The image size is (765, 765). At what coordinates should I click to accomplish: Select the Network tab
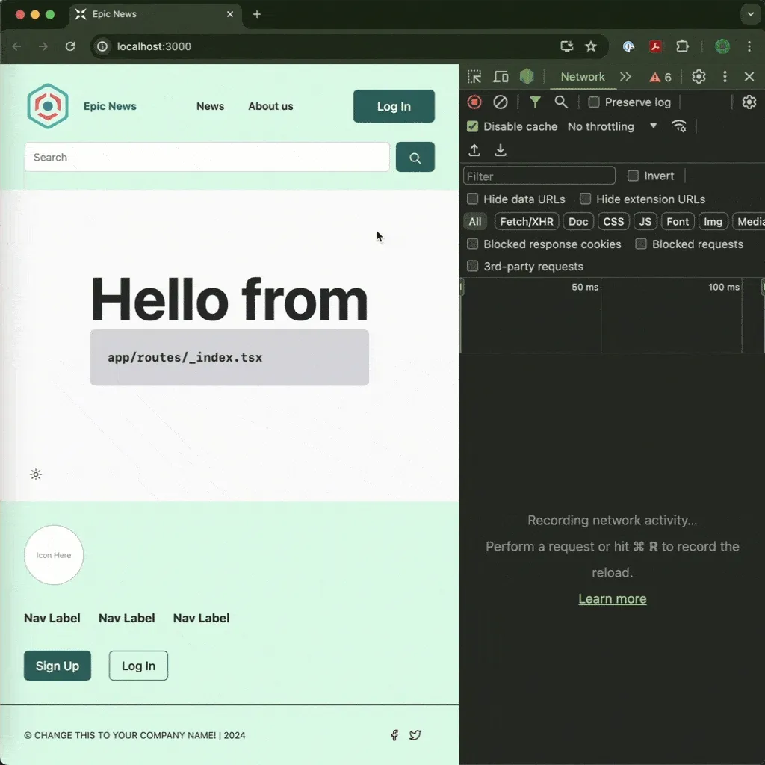(583, 77)
